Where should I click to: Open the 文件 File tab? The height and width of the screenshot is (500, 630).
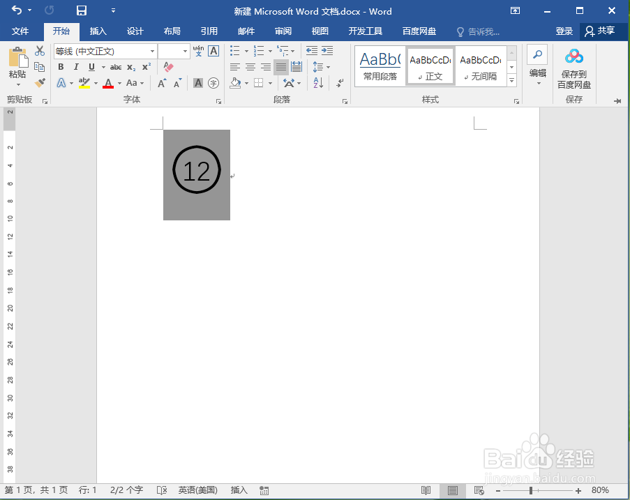pos(20,31)
